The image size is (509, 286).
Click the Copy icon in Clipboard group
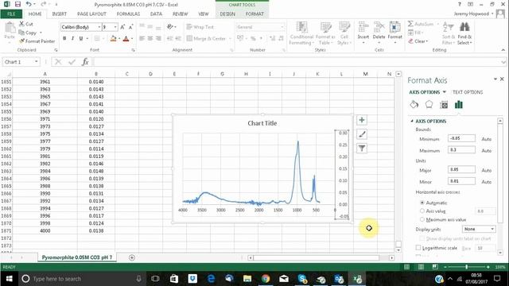click(21, 33)
